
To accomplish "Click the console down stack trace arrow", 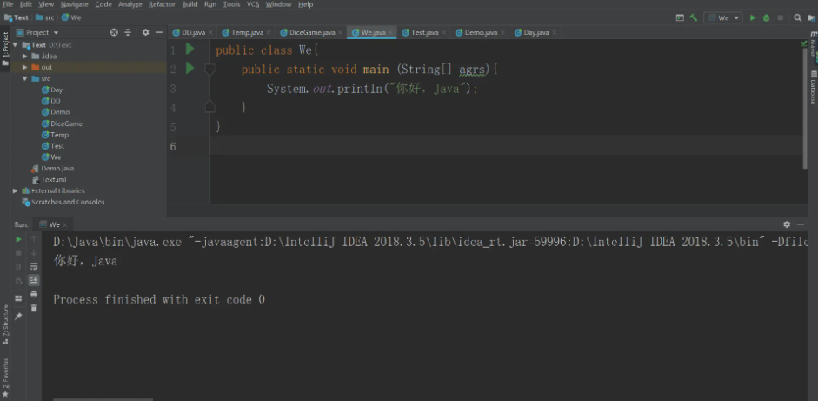I will (x=34, y=253).
